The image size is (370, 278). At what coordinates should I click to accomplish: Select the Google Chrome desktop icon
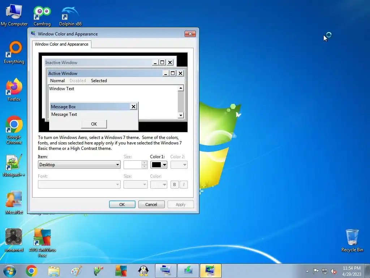coord(14,130)
